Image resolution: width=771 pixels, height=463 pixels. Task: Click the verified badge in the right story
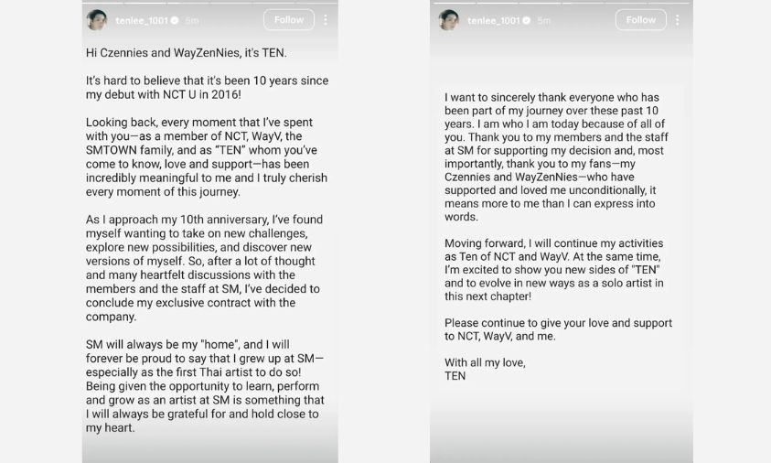526,20
